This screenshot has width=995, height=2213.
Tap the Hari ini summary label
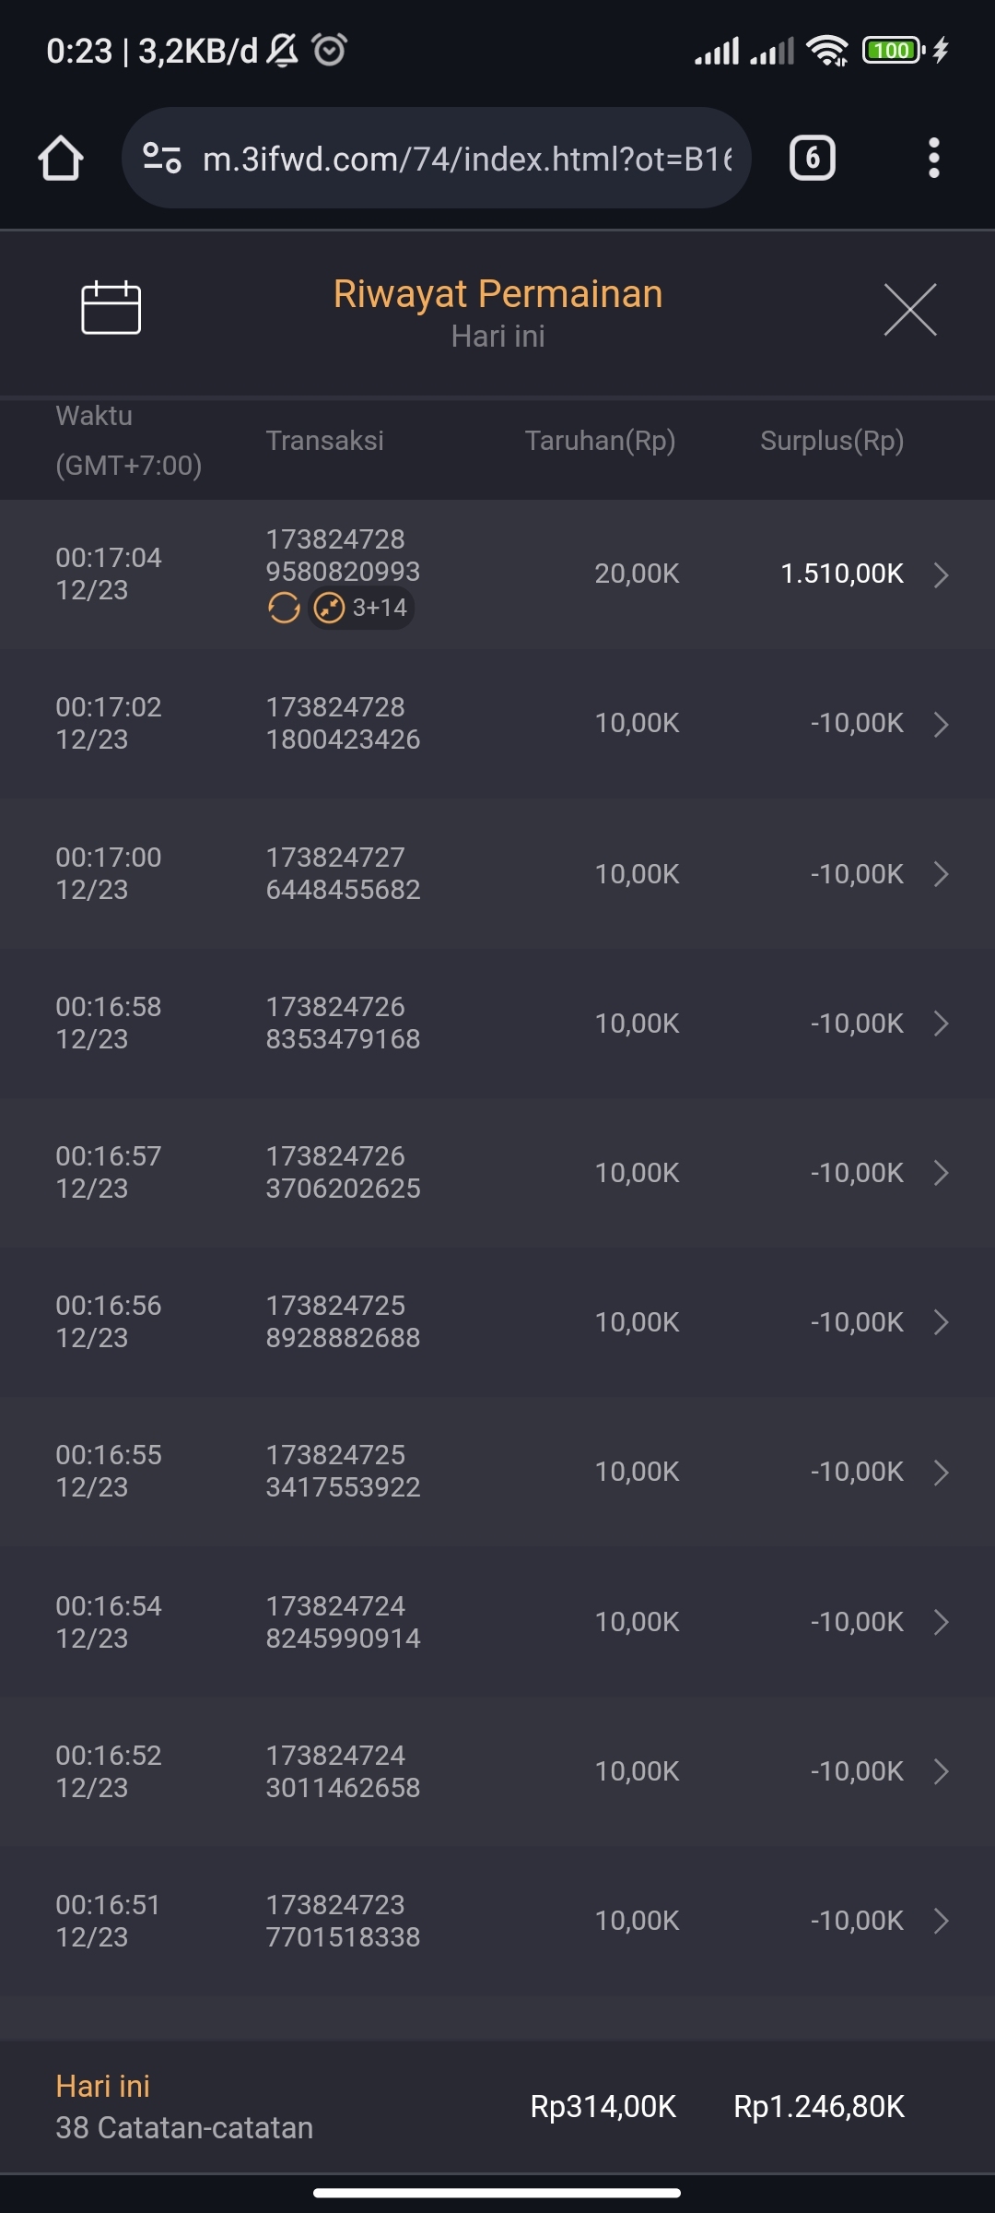point(102,2087)
